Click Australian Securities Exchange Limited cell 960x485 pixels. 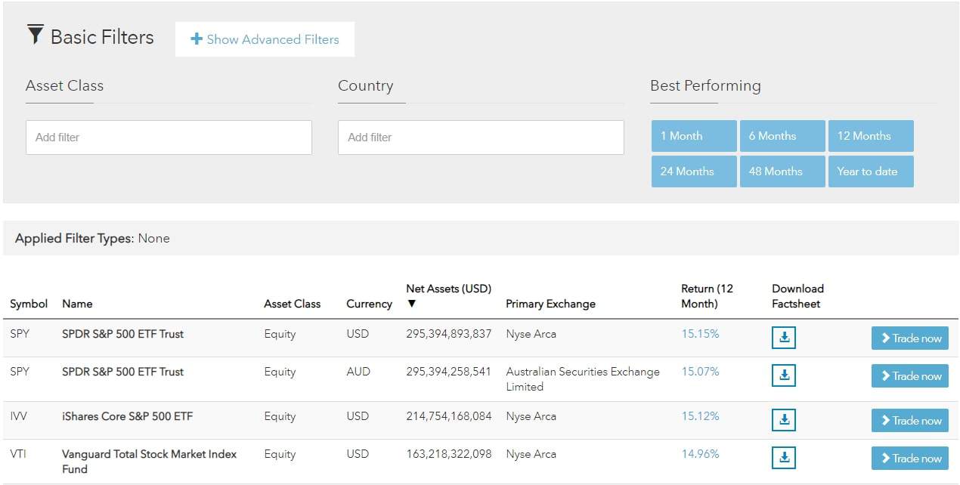pyautogui.click(x=583, y=379)
